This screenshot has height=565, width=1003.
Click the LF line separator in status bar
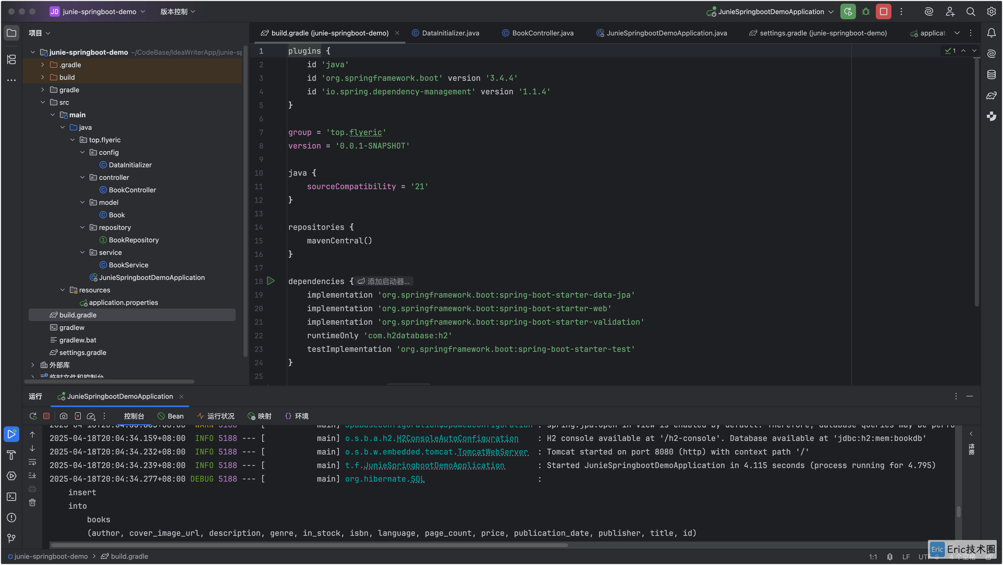click(x=906, y=557)
